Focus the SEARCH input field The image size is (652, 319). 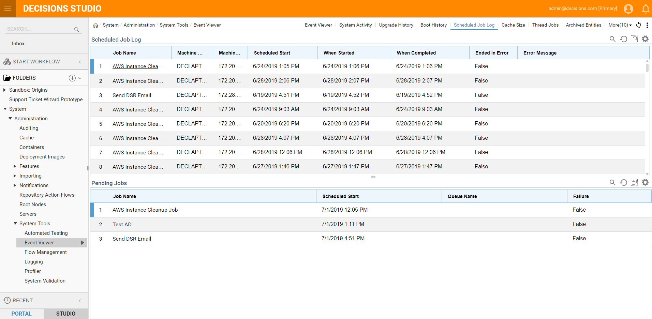pyautogui.click(x=39, y=29)
